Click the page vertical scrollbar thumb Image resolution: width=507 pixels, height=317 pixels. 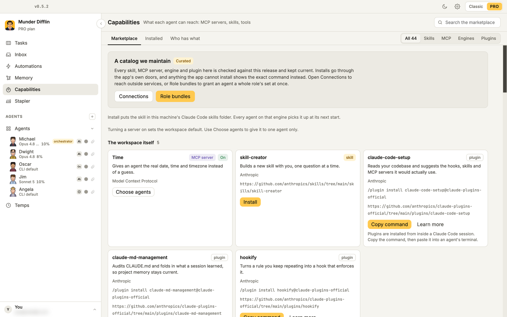tap(505, 69)
